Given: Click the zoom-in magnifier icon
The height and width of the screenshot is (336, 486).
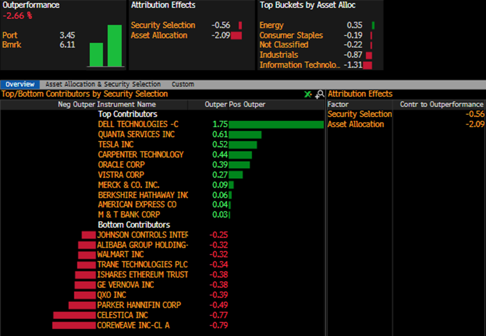Looking at the screenshot, I should tap(320, 94).
